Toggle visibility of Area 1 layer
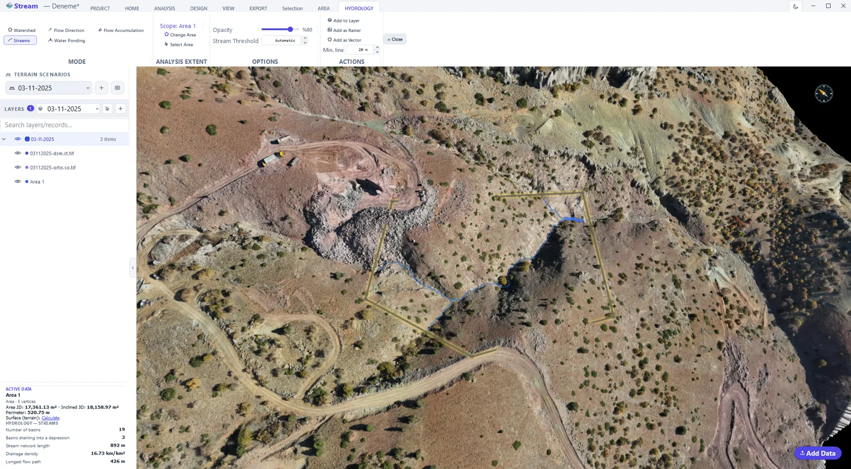The height and width of the screenshot is (469, 851). pos(18,182)
